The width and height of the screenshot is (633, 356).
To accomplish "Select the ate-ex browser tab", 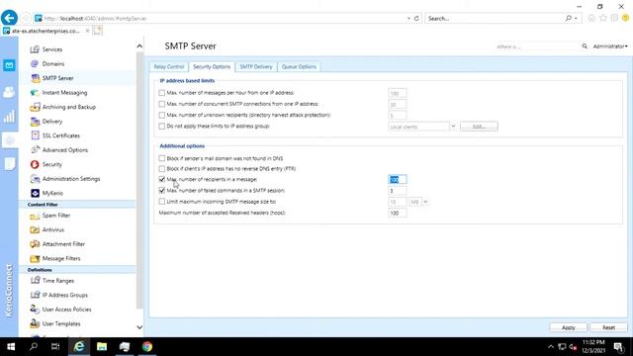I will [x=45, y=31].
